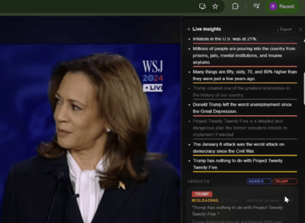The width and height of the screenshot is (305, 223).
Task: Select claim about things 80% higher
Action: tap(245, 75)
